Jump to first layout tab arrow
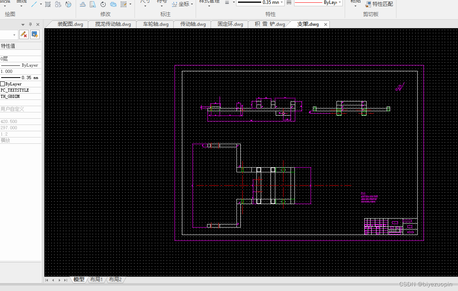The height and width of the screenshot is (291, 458). point(47,280)
